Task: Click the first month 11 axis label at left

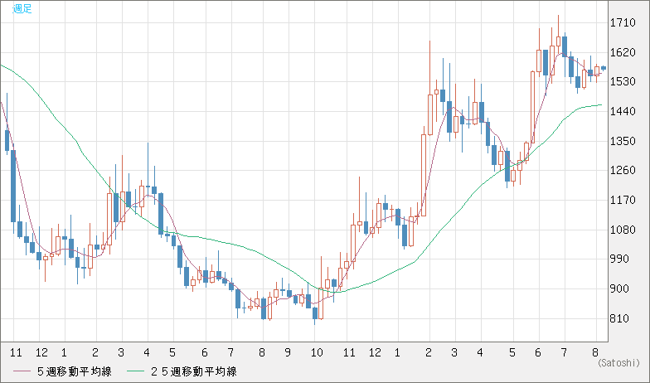Action: (x=16, y=353)
